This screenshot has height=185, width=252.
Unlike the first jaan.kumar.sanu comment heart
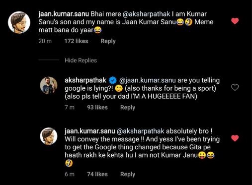coord(235,21)
